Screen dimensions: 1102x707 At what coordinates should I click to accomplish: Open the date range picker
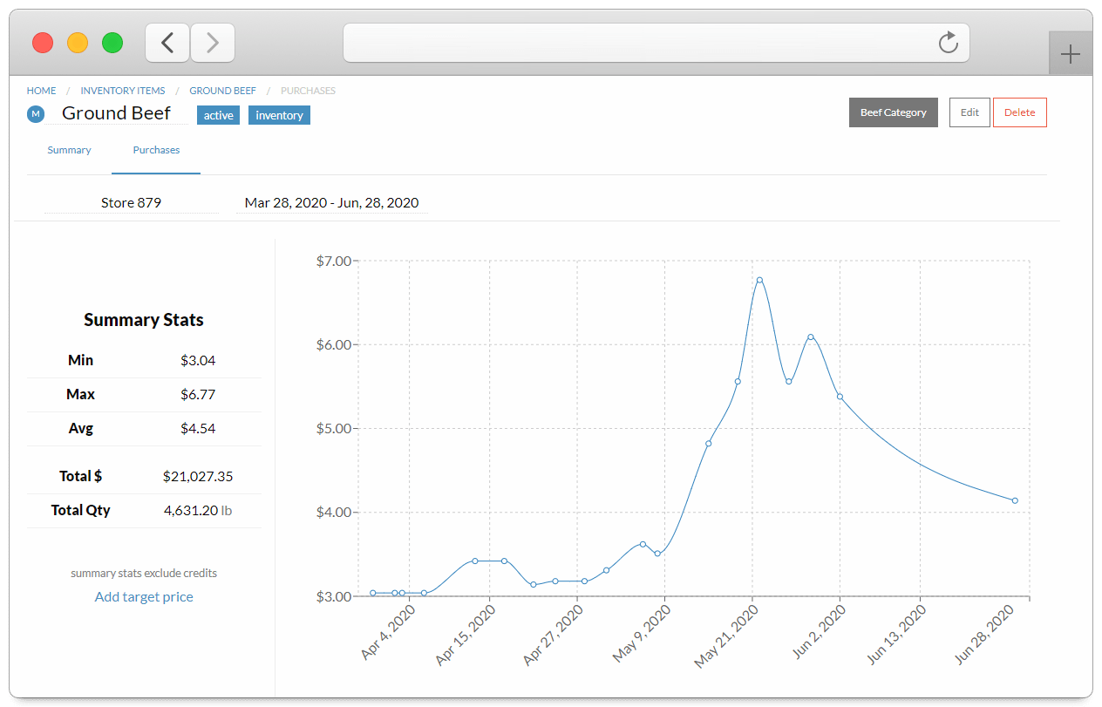331,201
